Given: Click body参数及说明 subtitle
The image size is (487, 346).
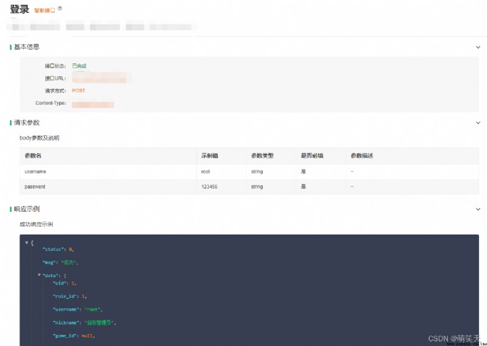Looking at the screenshot, I should coord(40,138).
